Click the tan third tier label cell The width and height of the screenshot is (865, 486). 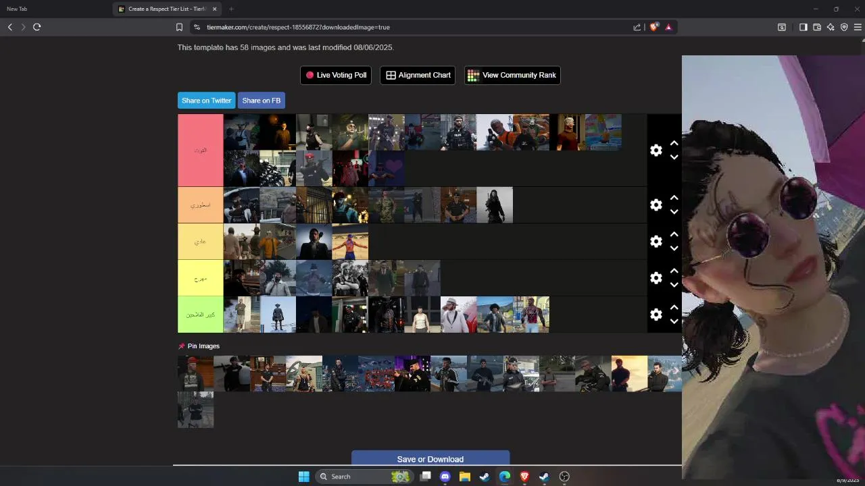point(200,242)
